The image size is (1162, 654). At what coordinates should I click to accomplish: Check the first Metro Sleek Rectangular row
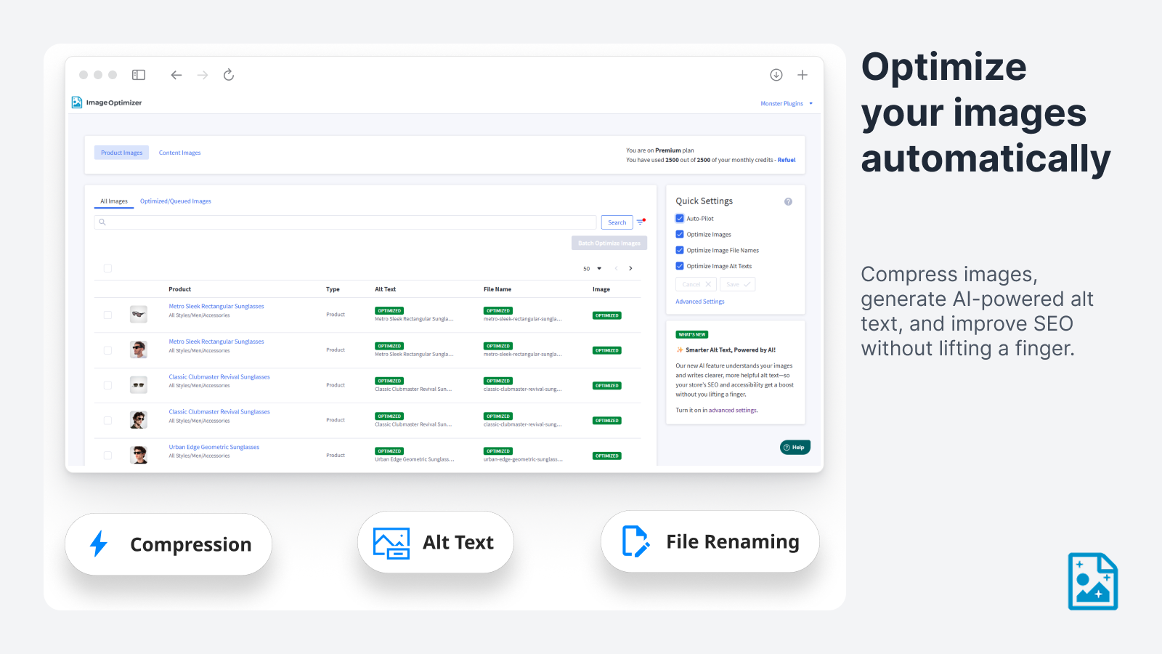coord(107,315)
